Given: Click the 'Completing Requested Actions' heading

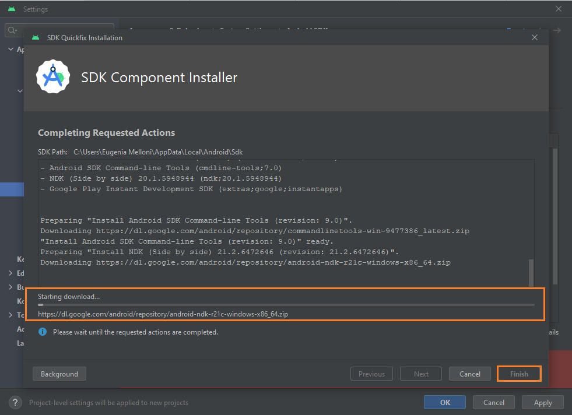Looking at the screenshot, I should 107,133.
